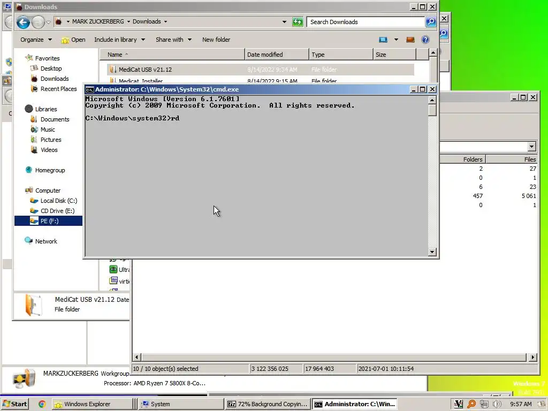Click the forward navigation arrow in Explorer
This screenshot has height=411, width=548.
[x=38, y=22]
